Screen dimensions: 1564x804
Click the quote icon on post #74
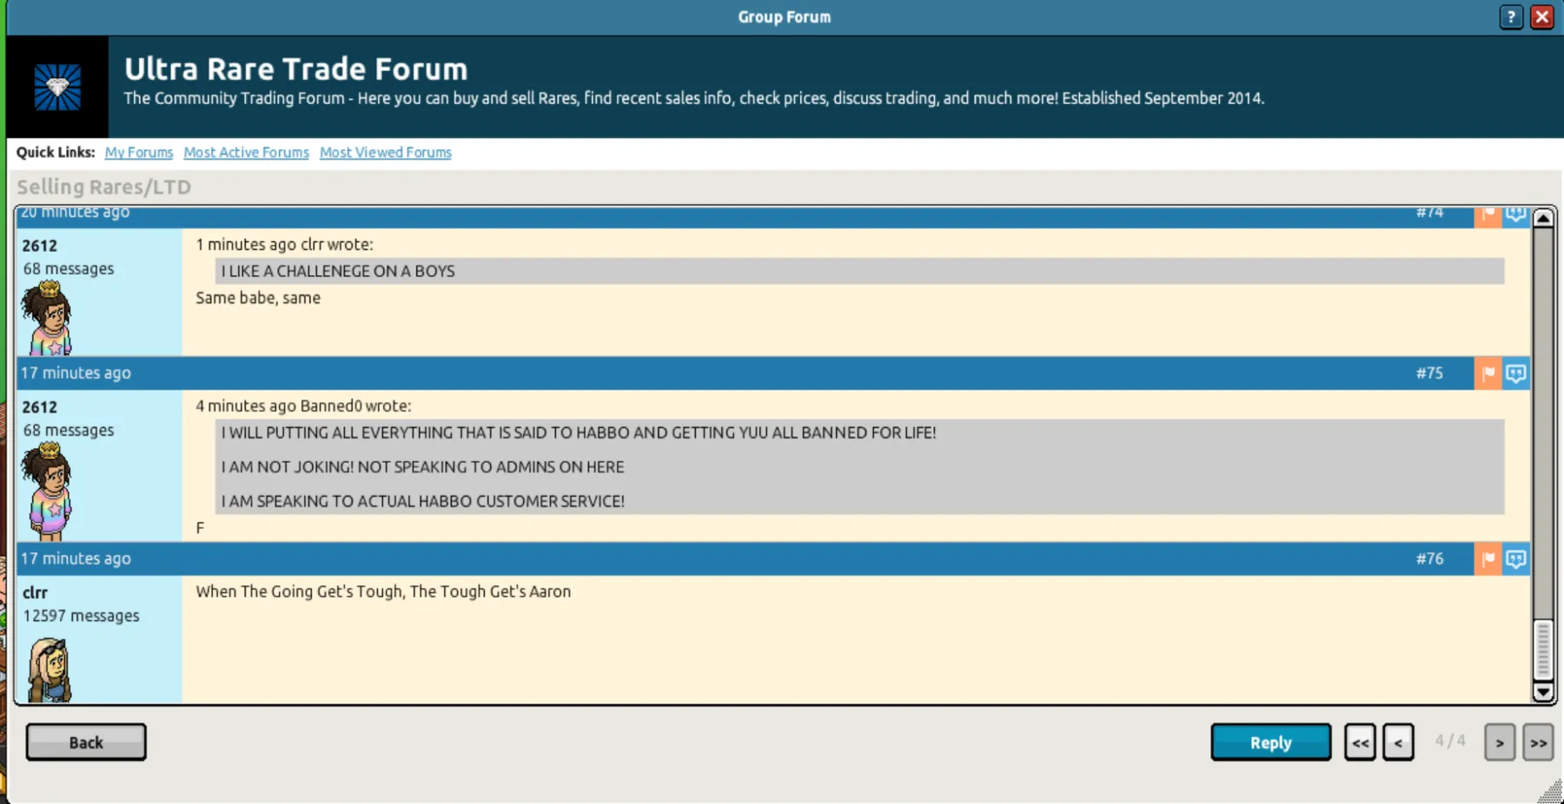(1515, 215)
